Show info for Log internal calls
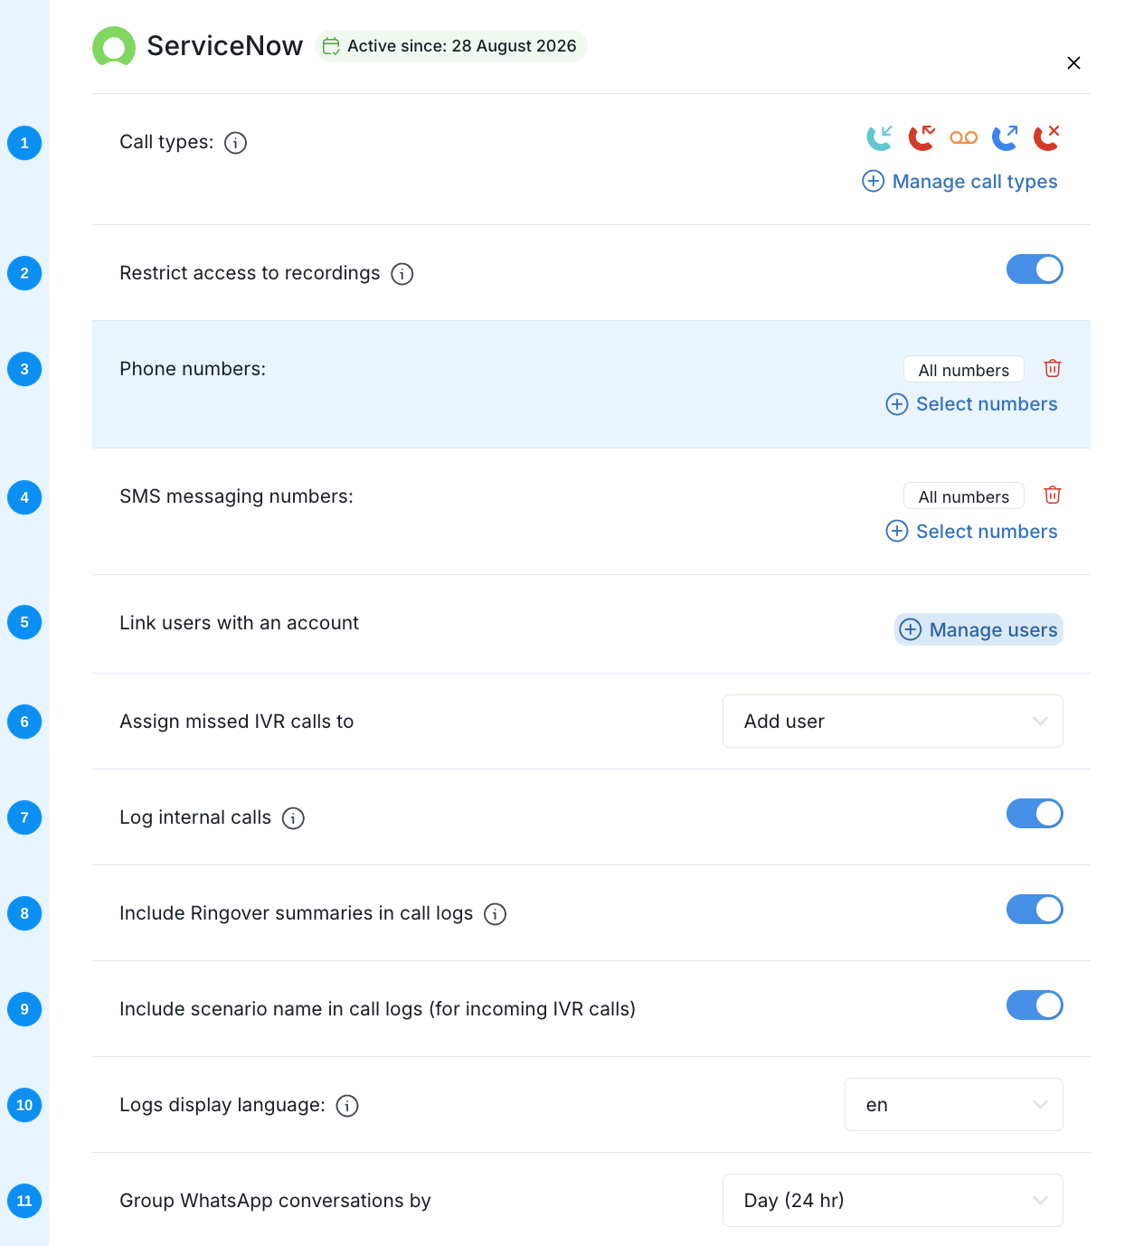This screenshot has width=1134, height=1246. click(293, 818)
